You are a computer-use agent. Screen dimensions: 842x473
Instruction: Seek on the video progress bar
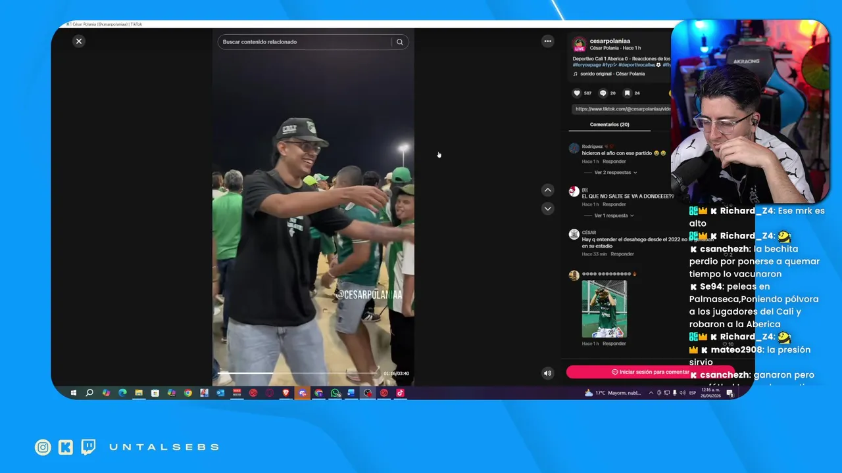299,373
